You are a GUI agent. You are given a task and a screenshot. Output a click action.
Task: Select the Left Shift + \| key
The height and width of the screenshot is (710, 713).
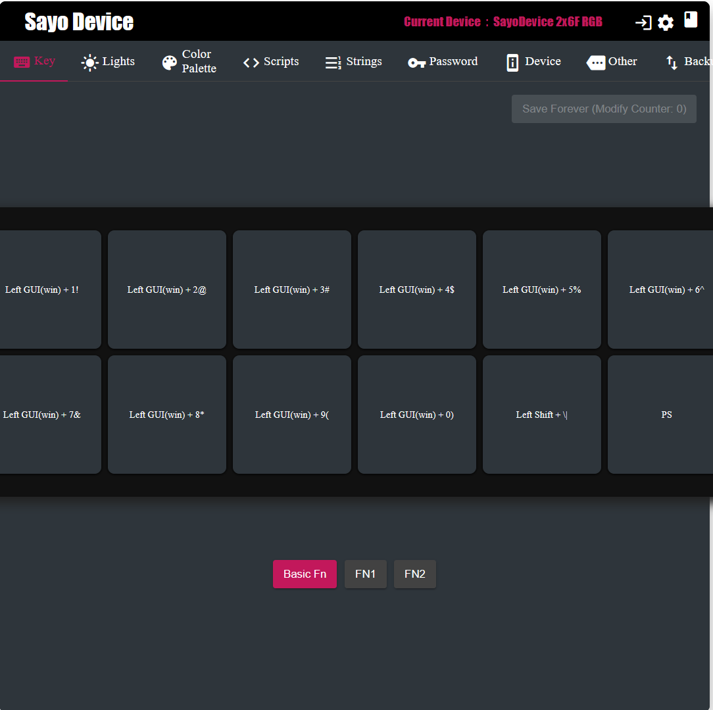coord(542,415)
